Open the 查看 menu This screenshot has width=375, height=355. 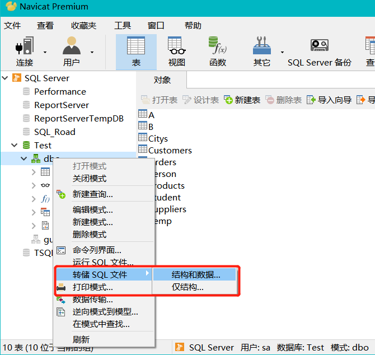pyautogui.click(x=45, y=25)
